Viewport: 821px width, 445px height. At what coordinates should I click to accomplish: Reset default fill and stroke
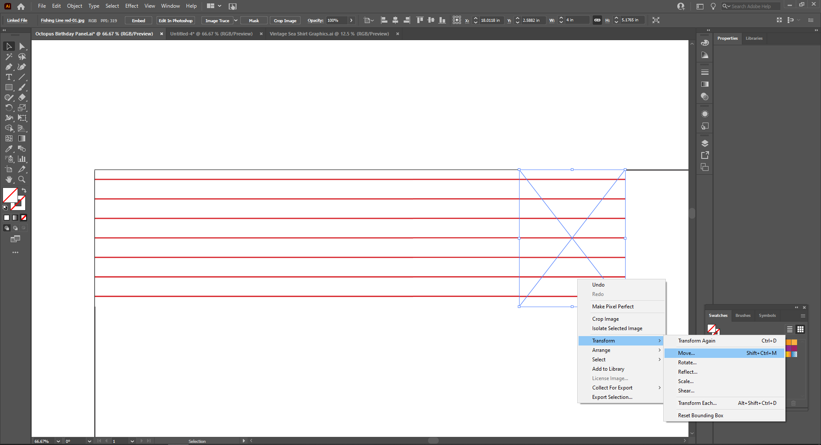pyautogui.click(x=5, y=208)
